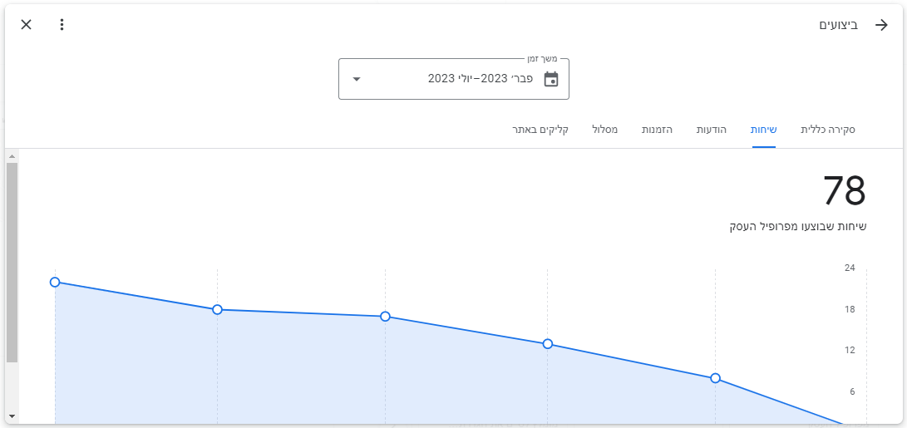Click the calendar icon in date field
This screenshot has height=428, width=907.
551,79
